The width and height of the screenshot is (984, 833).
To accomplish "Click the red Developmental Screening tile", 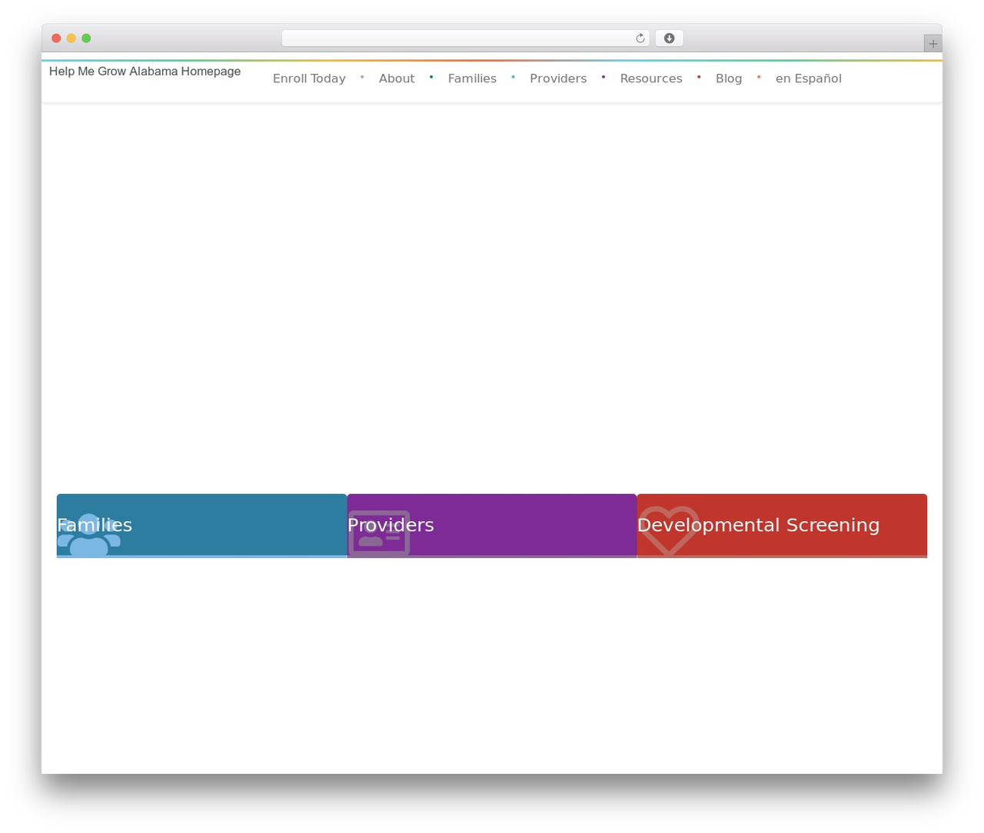I will pyautogui.click(x=782, y=526).
